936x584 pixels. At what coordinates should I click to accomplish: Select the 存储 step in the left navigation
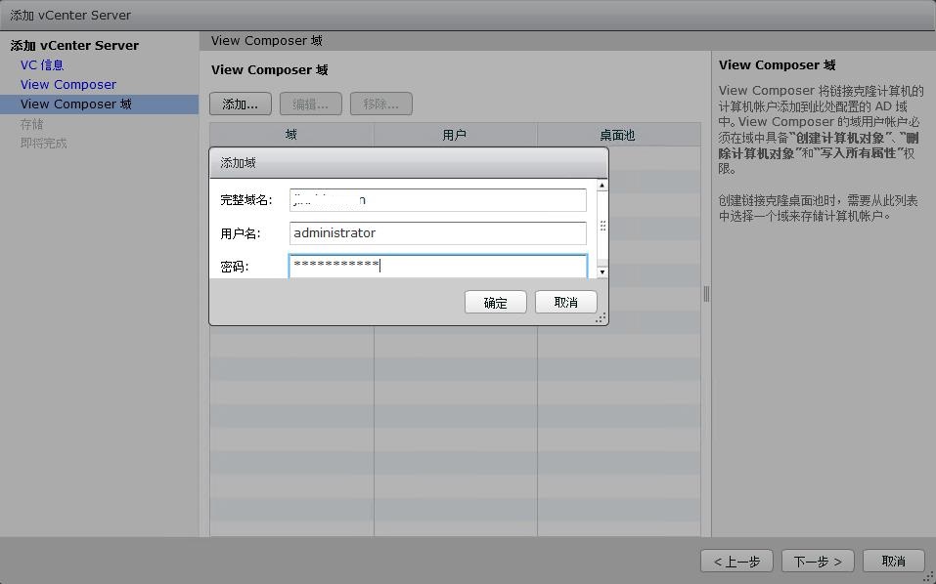(30, 123)
